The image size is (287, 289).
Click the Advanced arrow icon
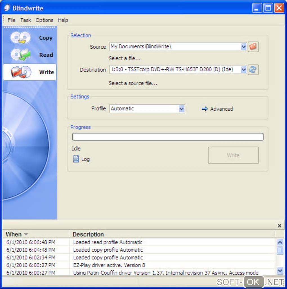tap(205, 109)
